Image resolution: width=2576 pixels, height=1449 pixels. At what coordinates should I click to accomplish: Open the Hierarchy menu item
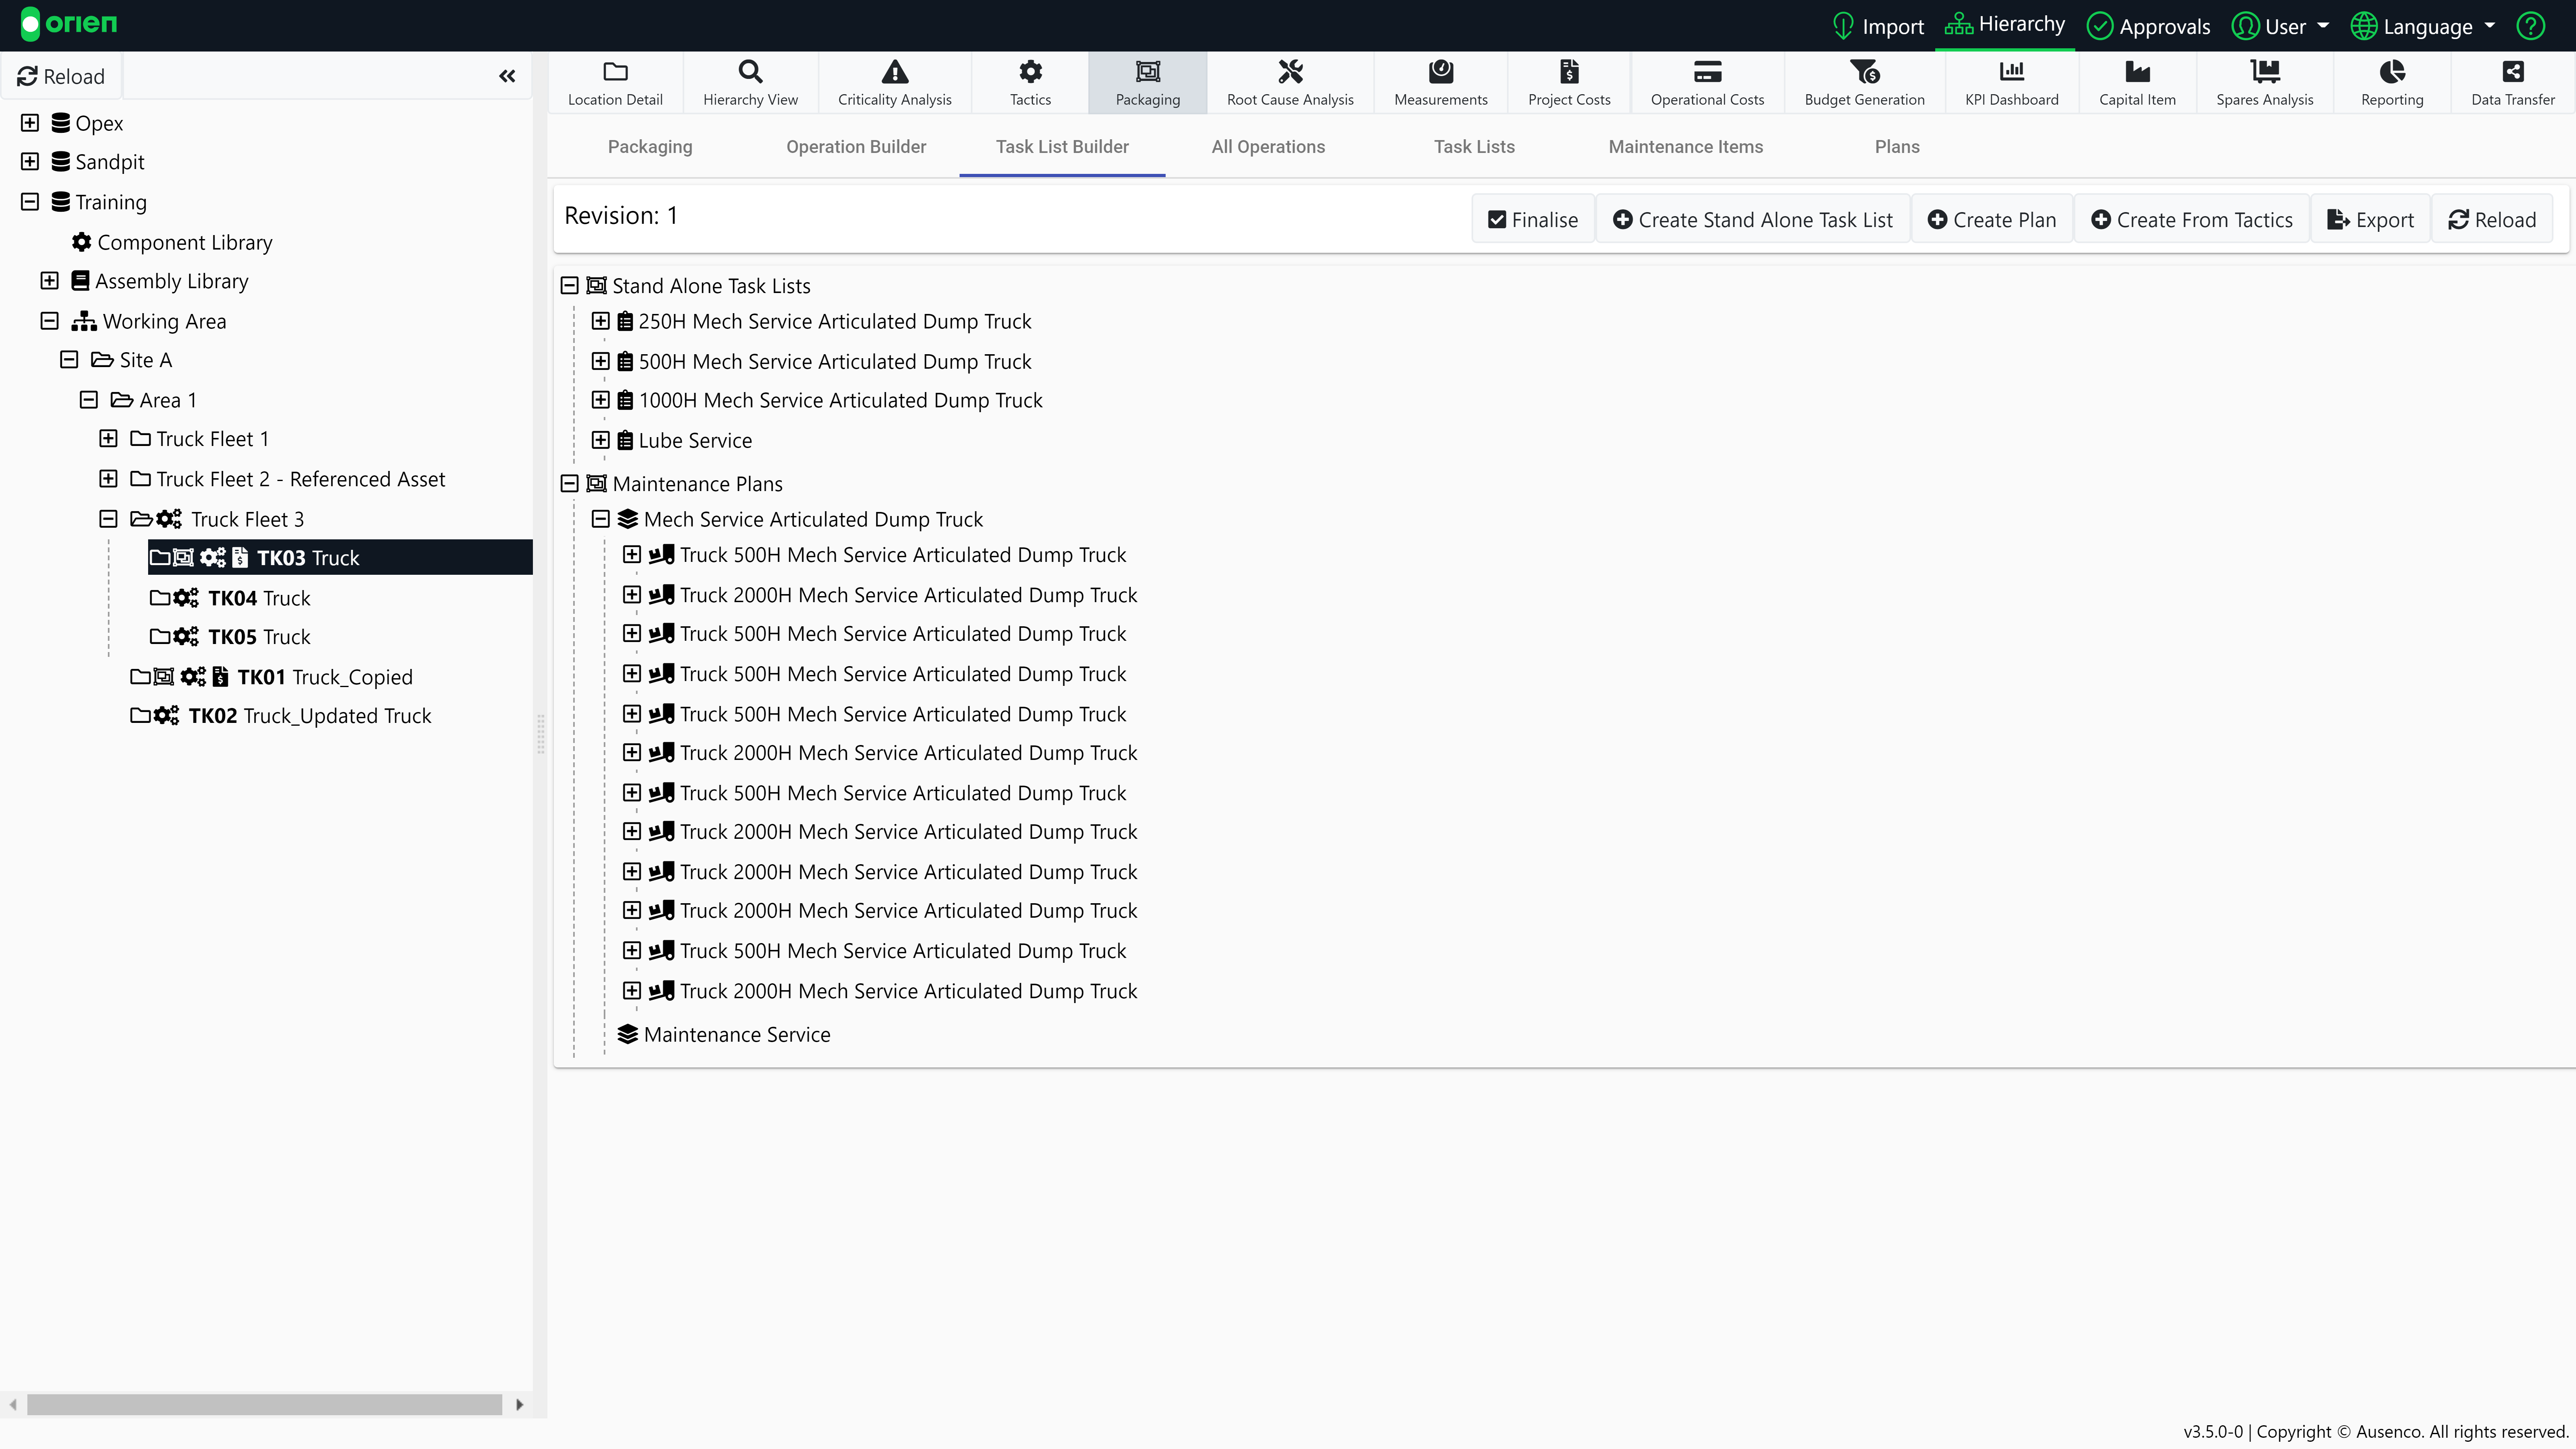pos(2004,24)
